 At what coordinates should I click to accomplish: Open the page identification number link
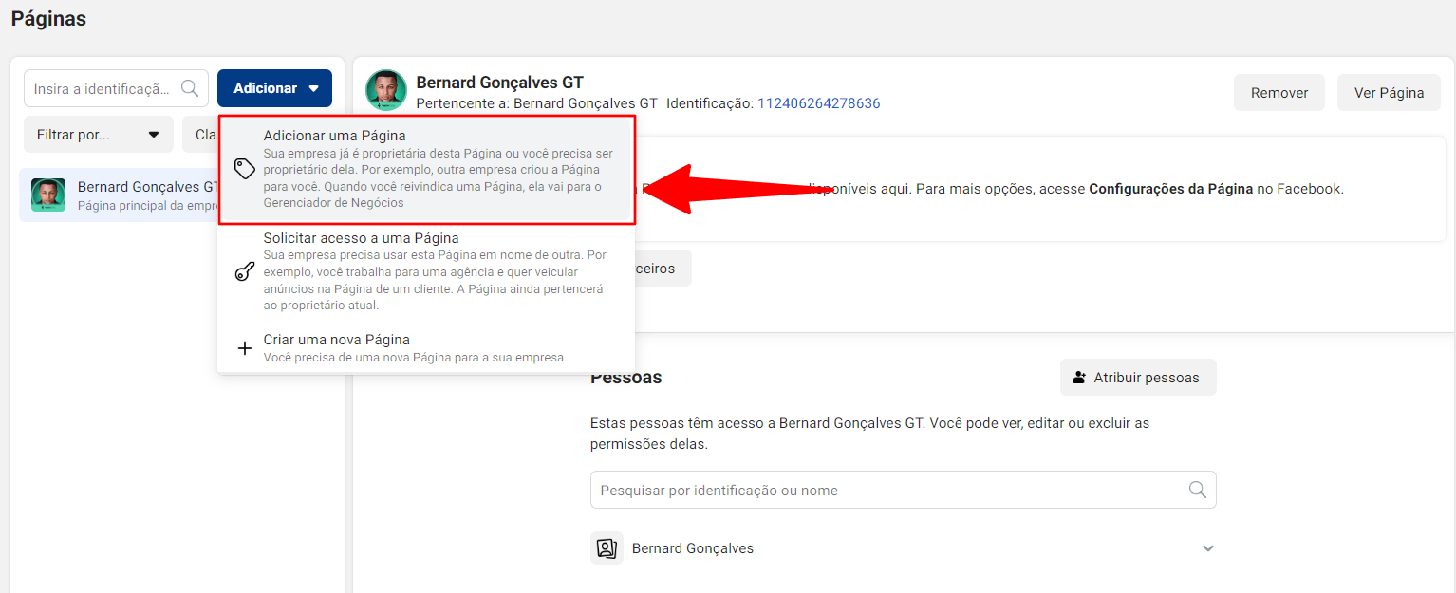coord(818,103)
